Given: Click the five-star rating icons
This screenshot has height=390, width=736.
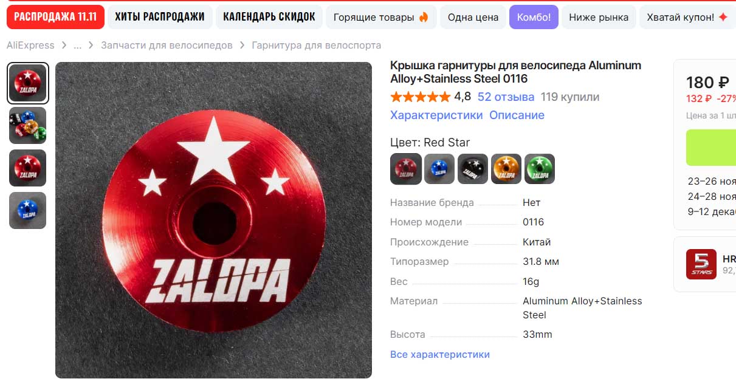Looking at the screenshot, I should (x=421, y=97).
